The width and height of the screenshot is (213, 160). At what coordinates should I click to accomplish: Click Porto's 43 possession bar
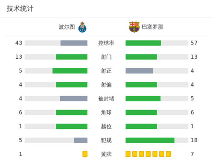coord(74,43)
